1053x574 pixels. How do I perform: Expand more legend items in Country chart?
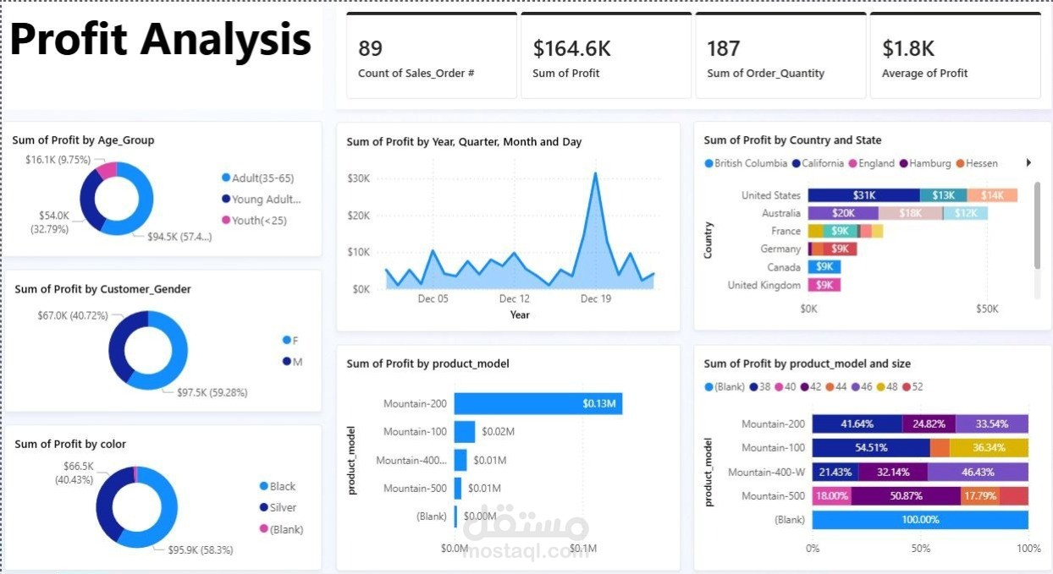tap(1028, 162)
